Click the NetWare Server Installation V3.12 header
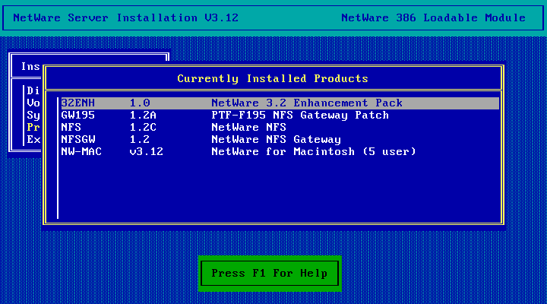The width and height of the screenshot is (547, 304). (x=125, y=17)
